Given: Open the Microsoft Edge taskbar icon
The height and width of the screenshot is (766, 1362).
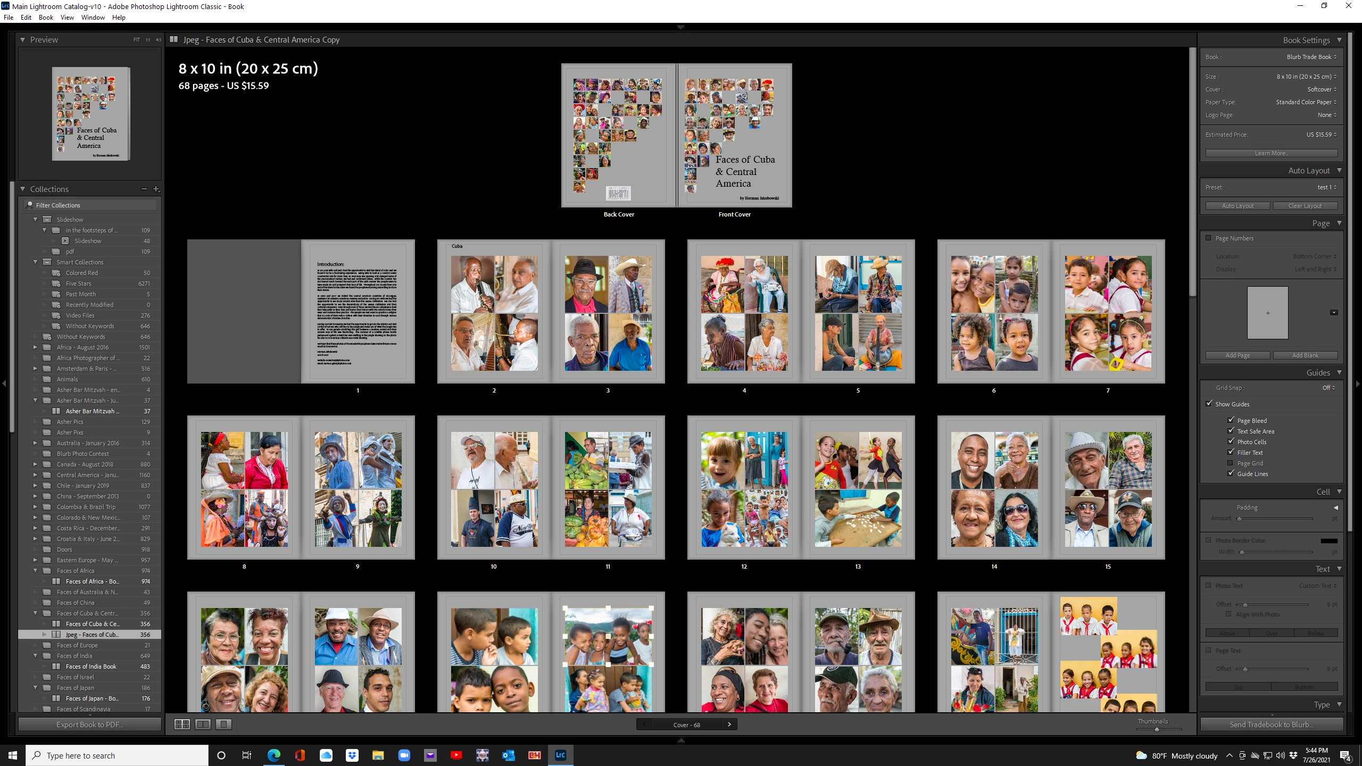Looking at the screenshot, I should coord(274,755).
